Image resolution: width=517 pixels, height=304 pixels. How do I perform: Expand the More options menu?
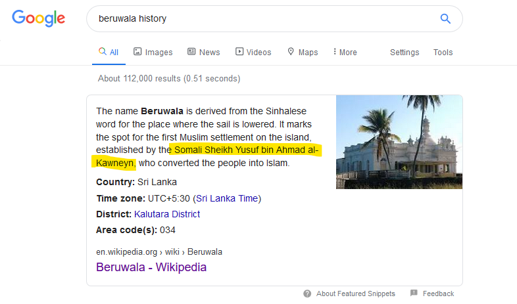(345, 52)
